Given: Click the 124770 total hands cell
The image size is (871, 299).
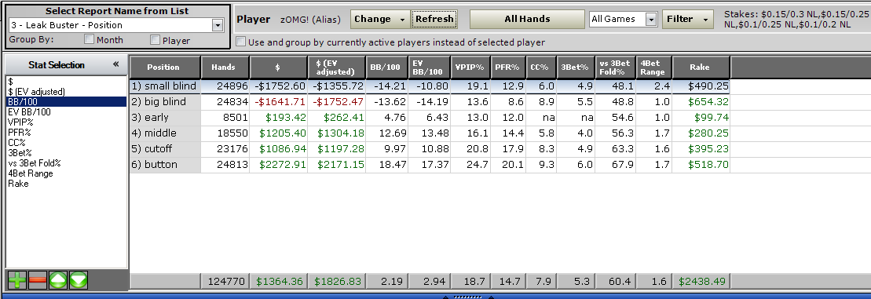Looking at the screenshot, I should click(225, 281).
